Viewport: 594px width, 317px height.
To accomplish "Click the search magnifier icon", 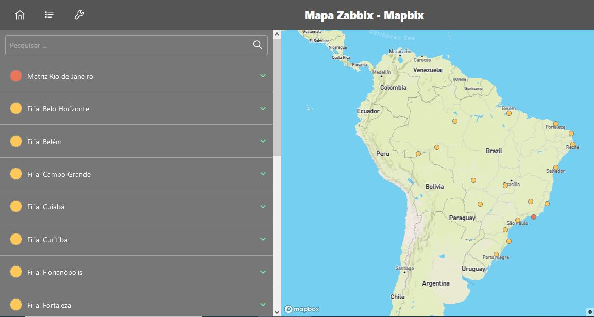I will [258, 45].
